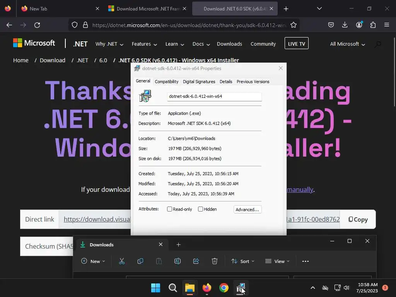Screen dimensions: 396x297
Task: Click the file name field in Properties
Action: click(x=214, y=96)
